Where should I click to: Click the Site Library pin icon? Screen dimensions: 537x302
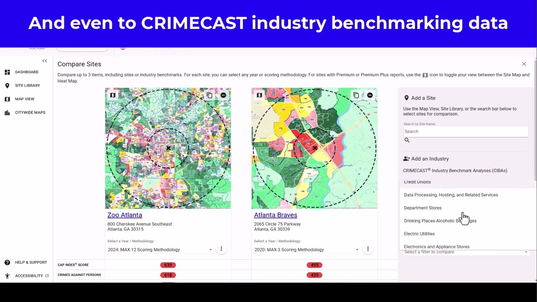coord(7,86)
